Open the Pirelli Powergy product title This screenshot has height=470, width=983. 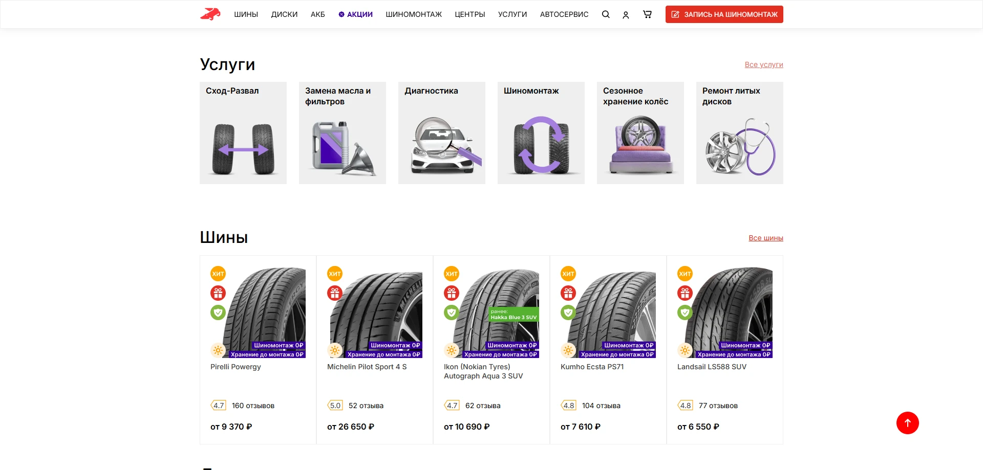click(236, 367)
